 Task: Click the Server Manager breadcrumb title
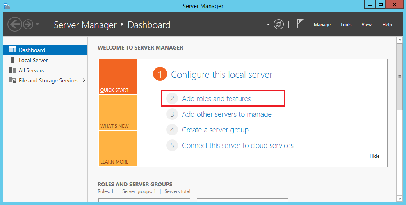85,25
